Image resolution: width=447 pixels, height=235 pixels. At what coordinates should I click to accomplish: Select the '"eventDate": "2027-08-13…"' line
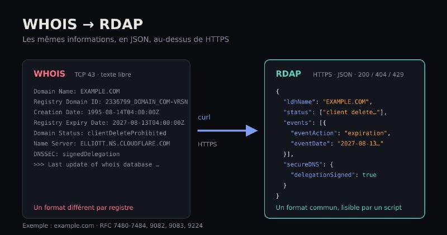337,143
